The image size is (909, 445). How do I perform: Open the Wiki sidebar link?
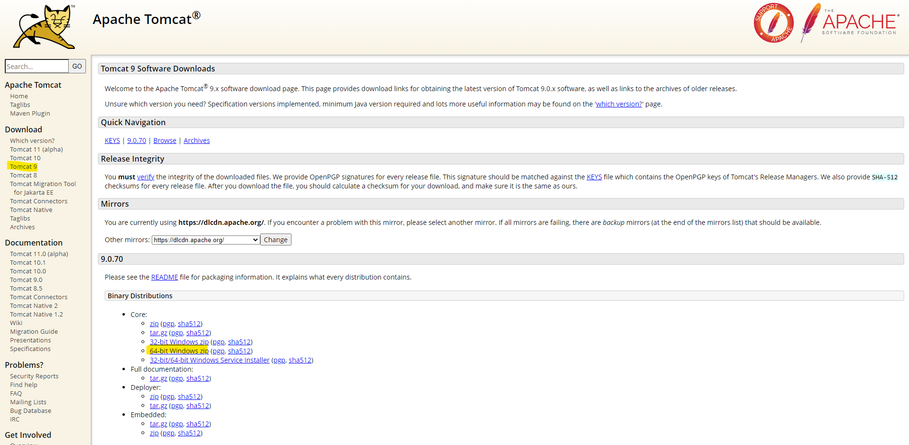[x=16, y=323]
